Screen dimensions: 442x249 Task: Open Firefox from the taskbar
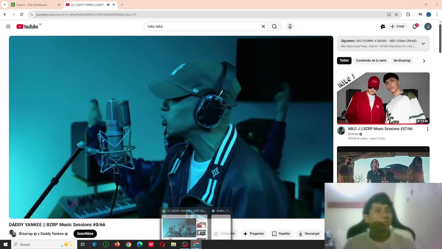tap(117, 245)
